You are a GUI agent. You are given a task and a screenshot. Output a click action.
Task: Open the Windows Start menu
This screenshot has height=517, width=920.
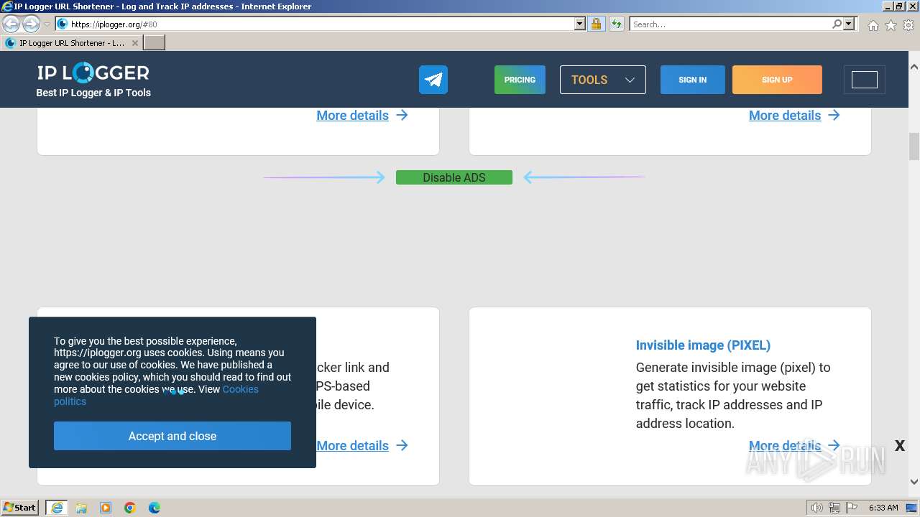[x=20, y=507]
